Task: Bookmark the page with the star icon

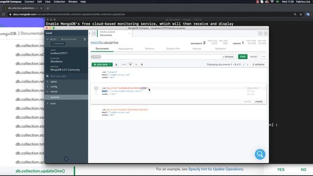Action: 301,14
